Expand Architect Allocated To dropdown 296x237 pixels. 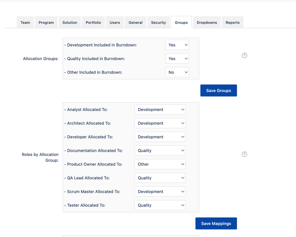[160, 123]
